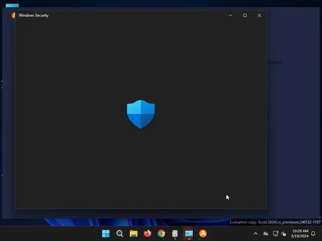The image size is (322, 241).
Task: Minimize the Windows Security window
Action: (x=230, y=15)
